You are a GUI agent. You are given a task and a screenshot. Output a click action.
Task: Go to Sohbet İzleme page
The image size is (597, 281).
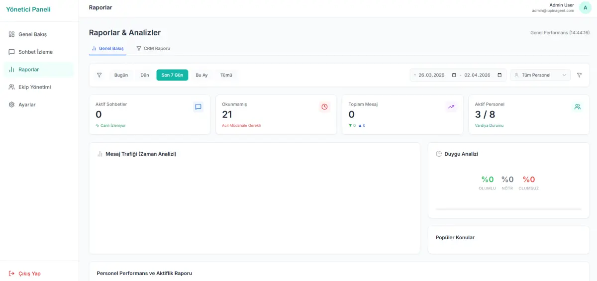point(39,52)
